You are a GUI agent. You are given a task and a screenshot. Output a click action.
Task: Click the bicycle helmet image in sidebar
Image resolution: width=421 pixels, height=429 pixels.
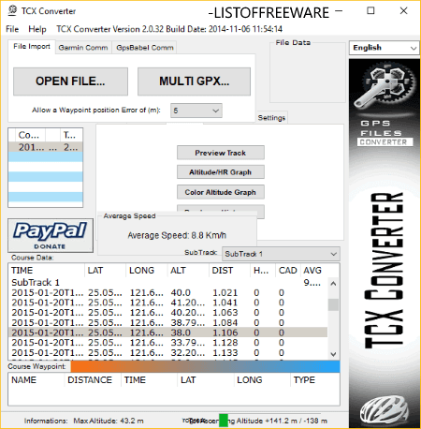(385, 409)
